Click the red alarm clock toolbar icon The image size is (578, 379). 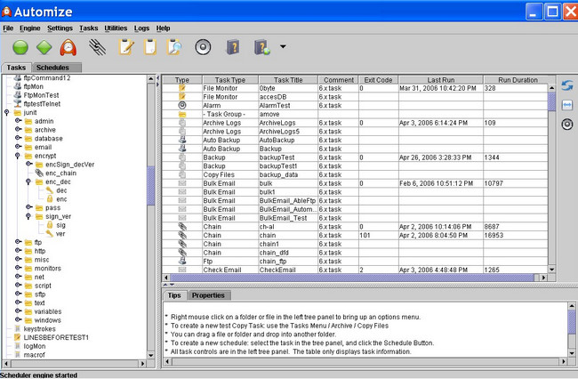[x=68, y=47]
